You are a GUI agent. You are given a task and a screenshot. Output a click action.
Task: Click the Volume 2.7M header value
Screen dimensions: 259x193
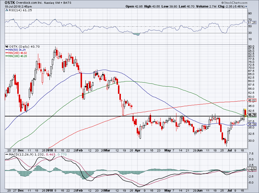click(206, 6)
